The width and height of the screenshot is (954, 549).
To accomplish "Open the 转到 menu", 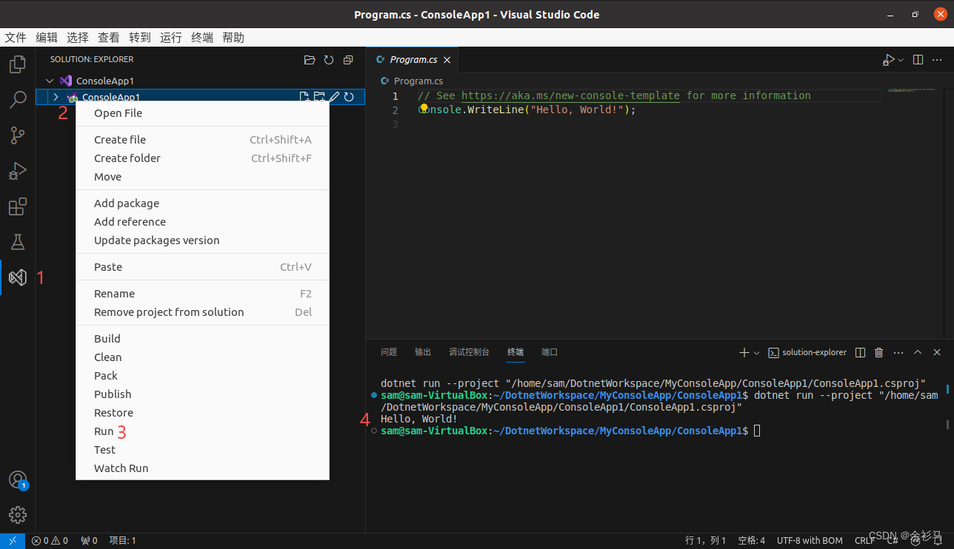I will [x=140, y=38].
